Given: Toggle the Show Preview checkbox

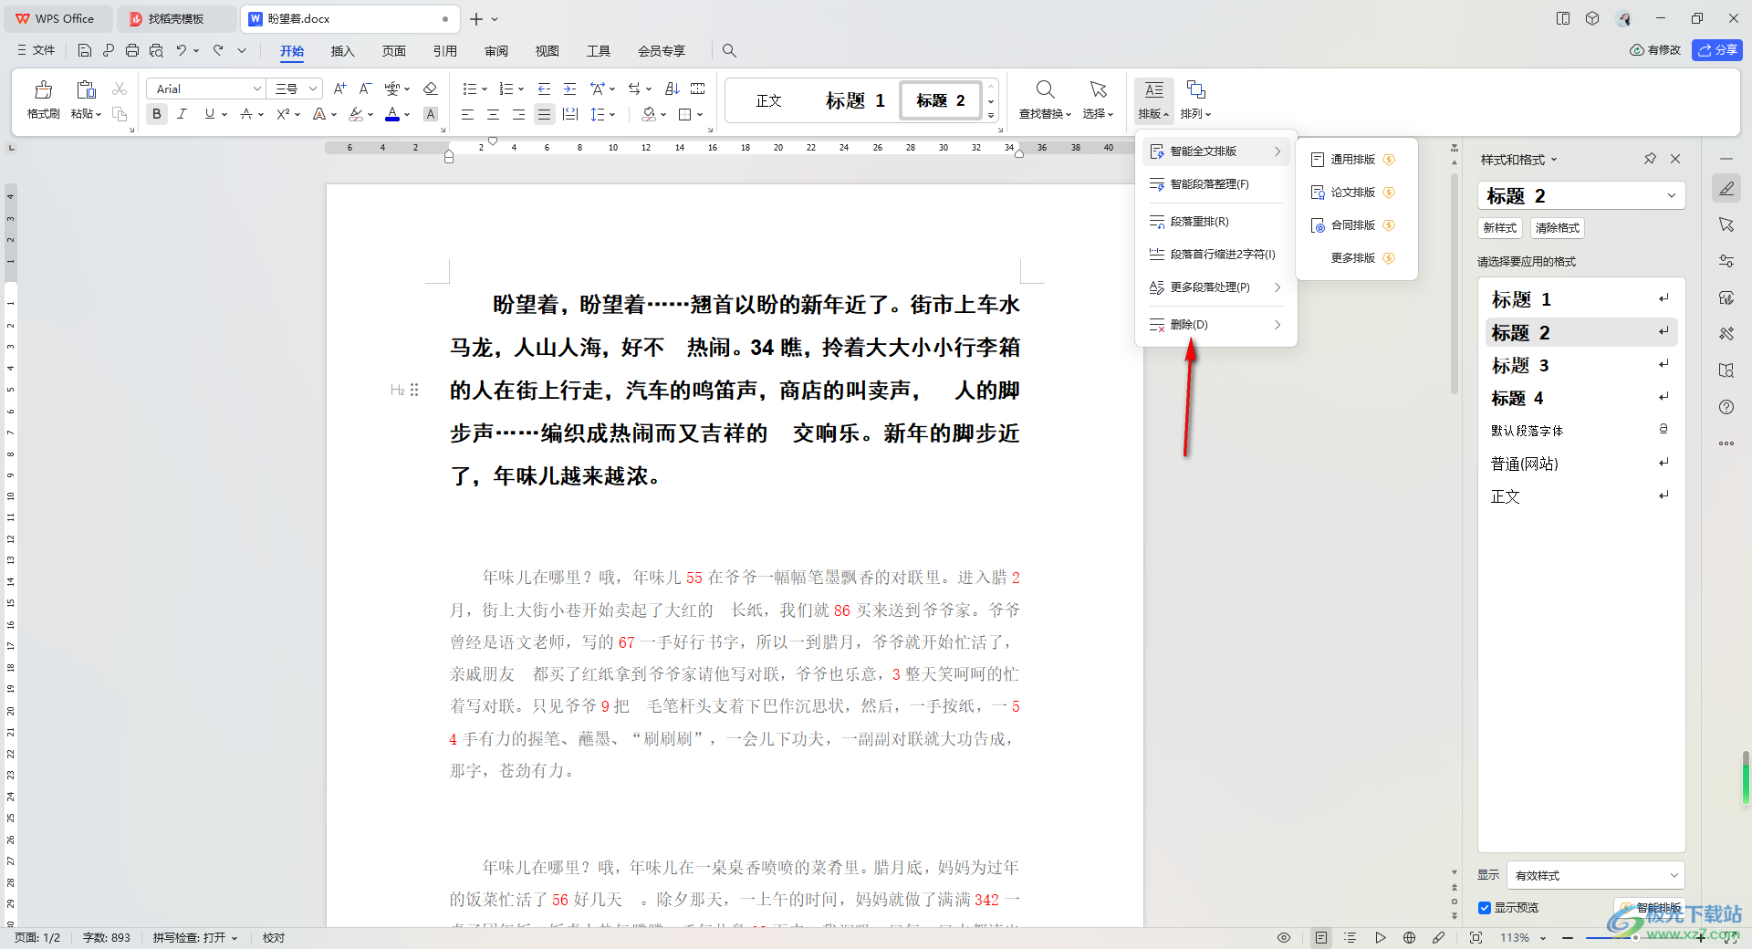Looking at the screenshot, I should [x=1485, y=908].
